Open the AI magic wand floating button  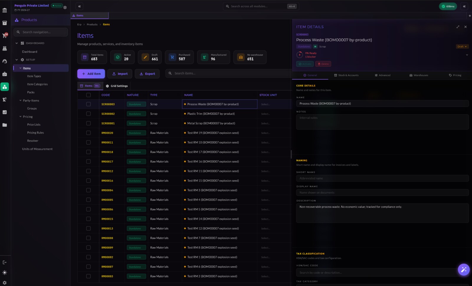464,269
